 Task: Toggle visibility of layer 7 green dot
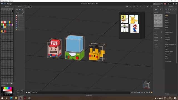click(x=16, y=30)
